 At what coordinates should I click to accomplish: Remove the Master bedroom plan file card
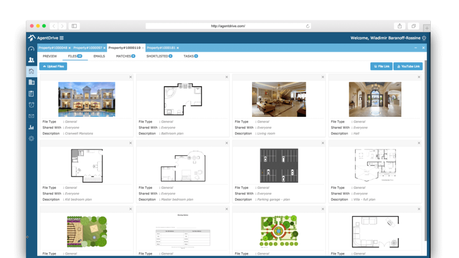point(226,143)
